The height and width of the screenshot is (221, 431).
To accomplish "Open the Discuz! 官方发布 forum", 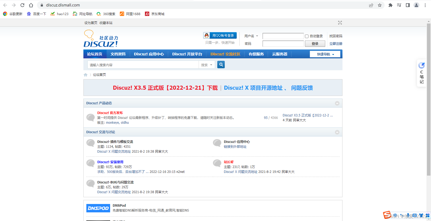I will coord(110,113).
